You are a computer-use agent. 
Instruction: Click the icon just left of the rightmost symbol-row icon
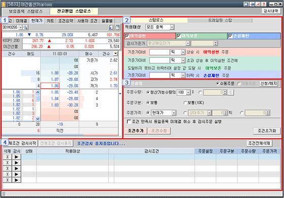point(111,27)
